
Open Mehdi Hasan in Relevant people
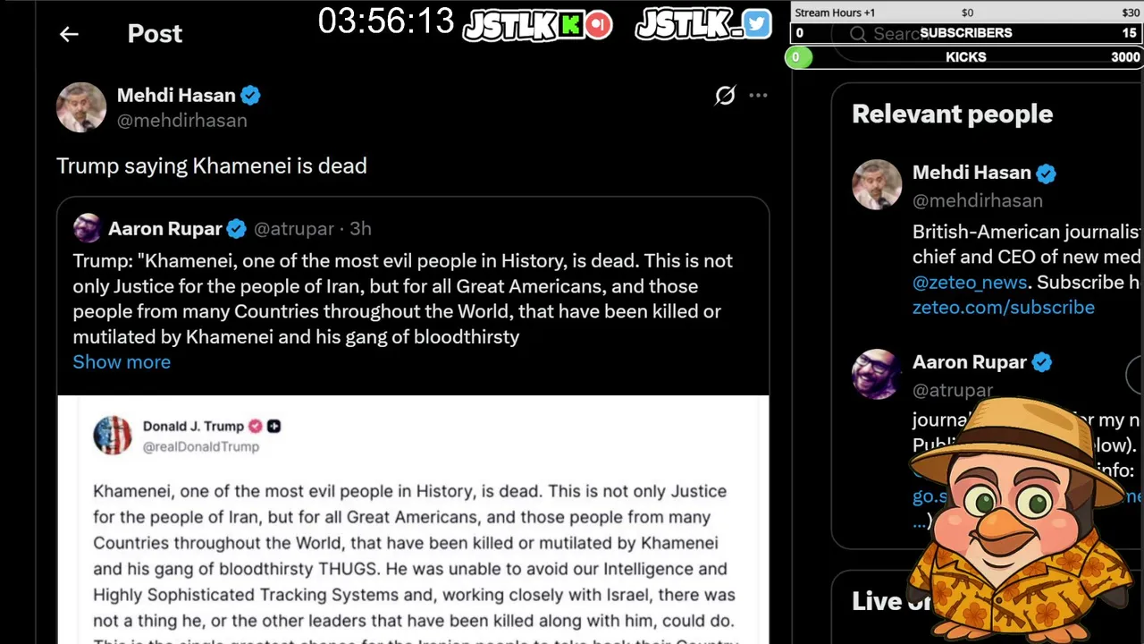tap(972, 173)
